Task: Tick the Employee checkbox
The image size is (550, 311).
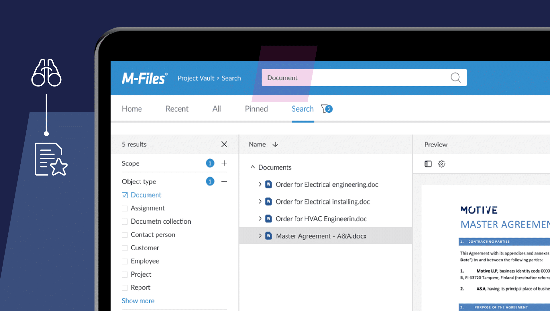Action: (125, 261)
